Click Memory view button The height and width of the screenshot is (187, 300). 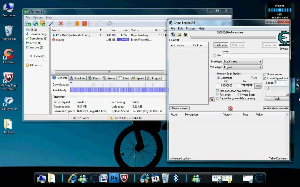coord(179,108)
